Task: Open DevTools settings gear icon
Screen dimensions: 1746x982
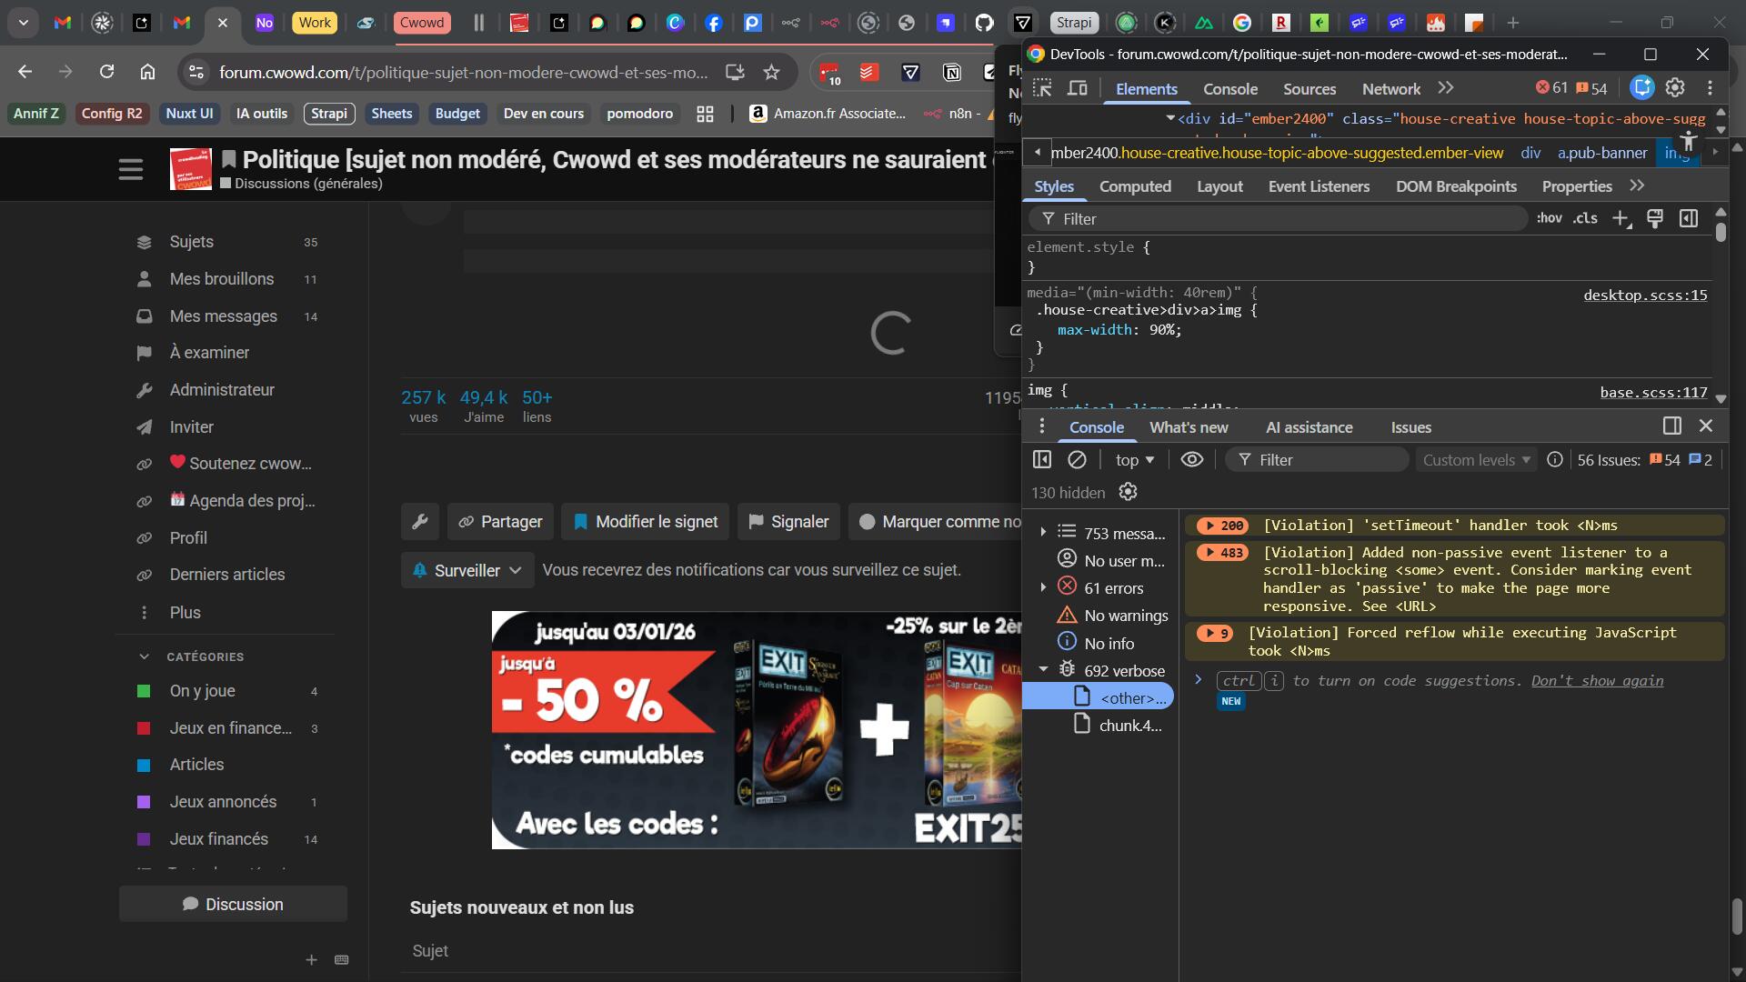Action: click(1675, 88)
